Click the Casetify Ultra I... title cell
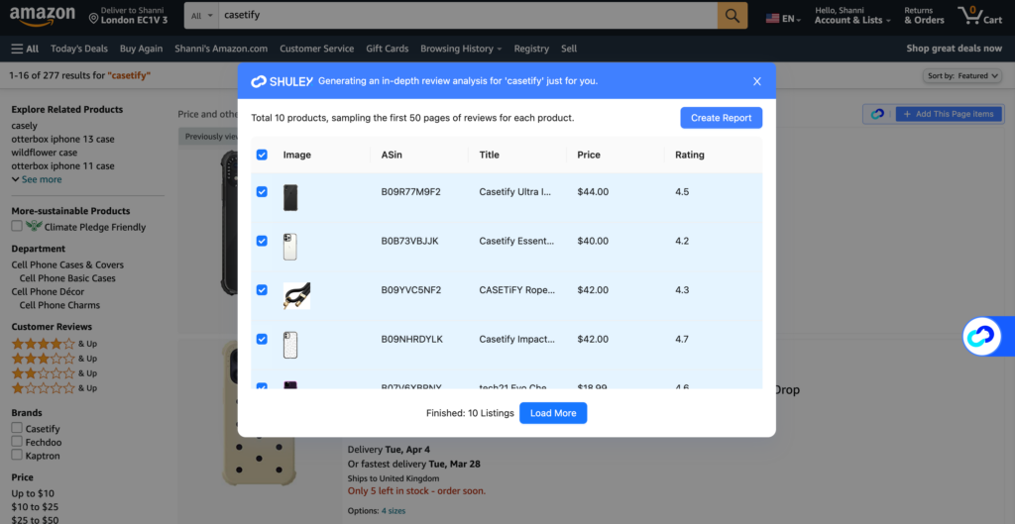Screen dimensions: 1015x524 tap(515, 191)
